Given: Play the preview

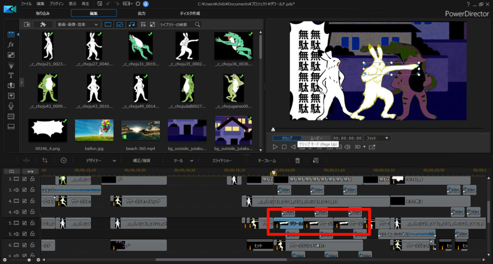Looking at the screenshot, I should click(x=275, y=147).
